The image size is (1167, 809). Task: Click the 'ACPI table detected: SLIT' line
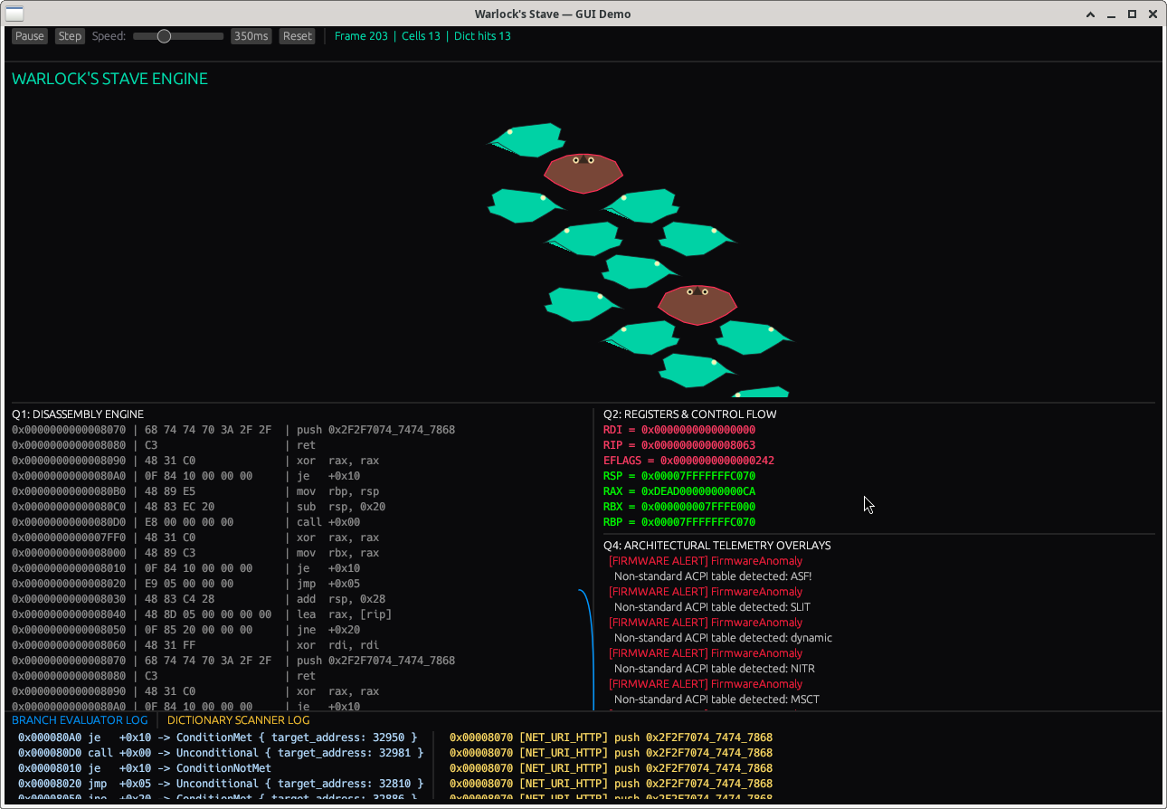click(x=712, y=607)
